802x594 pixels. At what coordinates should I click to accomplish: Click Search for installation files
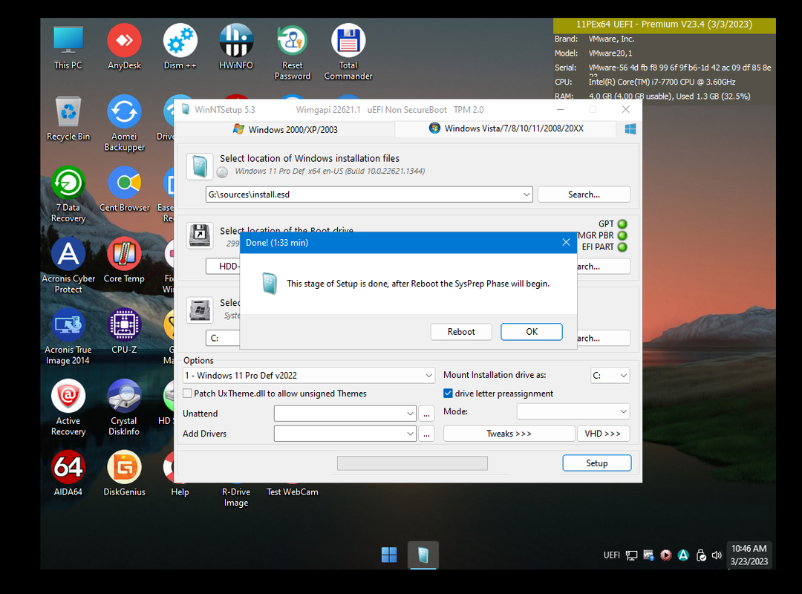(584, 195)
